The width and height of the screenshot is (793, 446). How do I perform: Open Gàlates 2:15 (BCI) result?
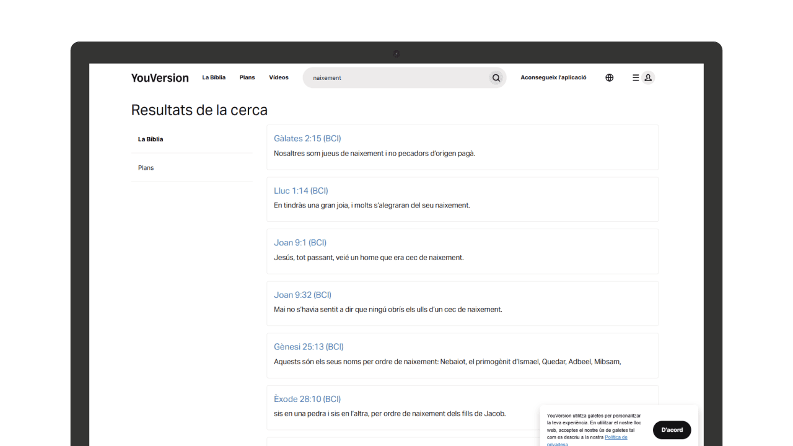[307, 139]
